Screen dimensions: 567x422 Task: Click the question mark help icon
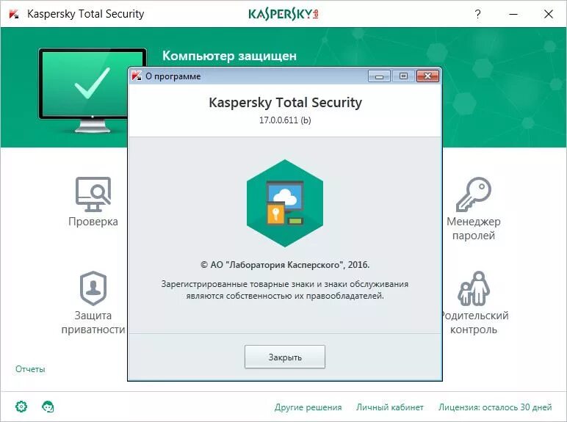click(477, 14)
